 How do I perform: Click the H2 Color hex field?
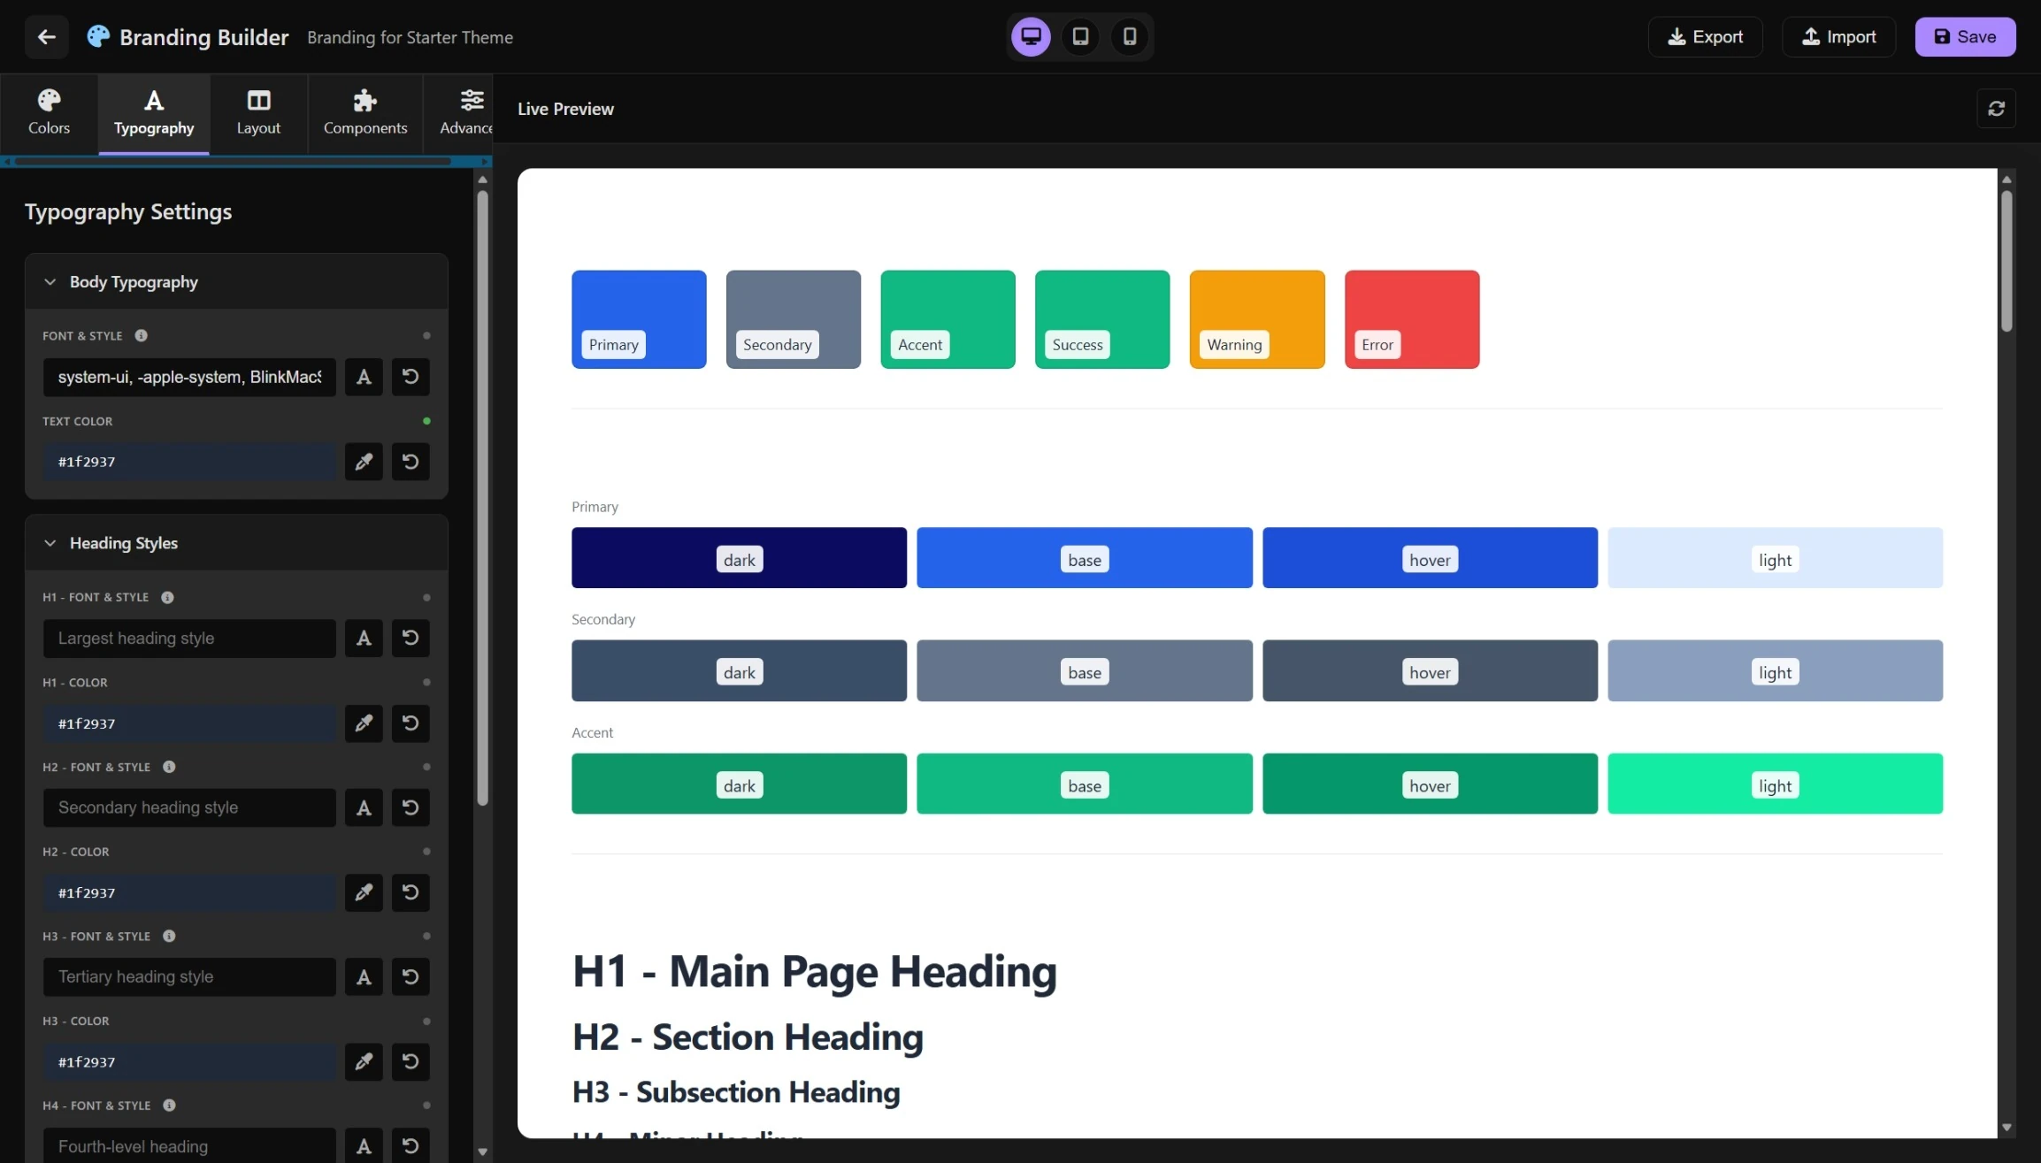189,892
